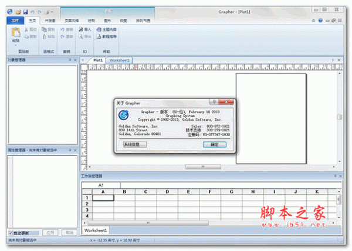Open a file from the quick access toolbar

point(18,12)
